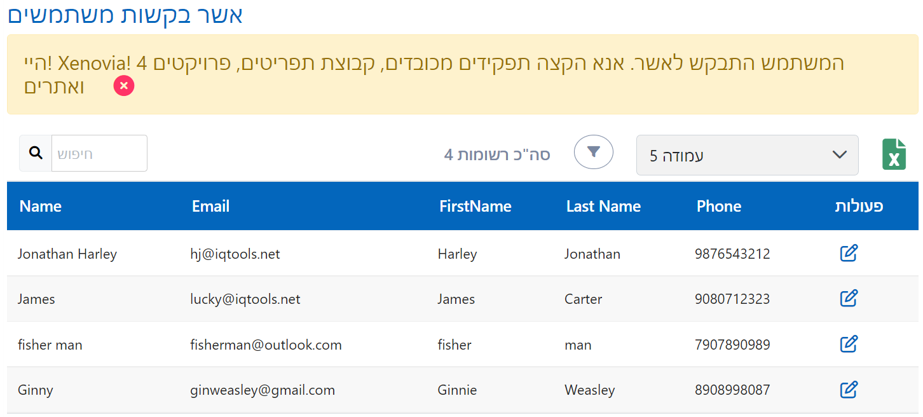Select the hj@iqtools.net email cell
The height and width of the screenshot is (417, 923).
coord(235,254)
